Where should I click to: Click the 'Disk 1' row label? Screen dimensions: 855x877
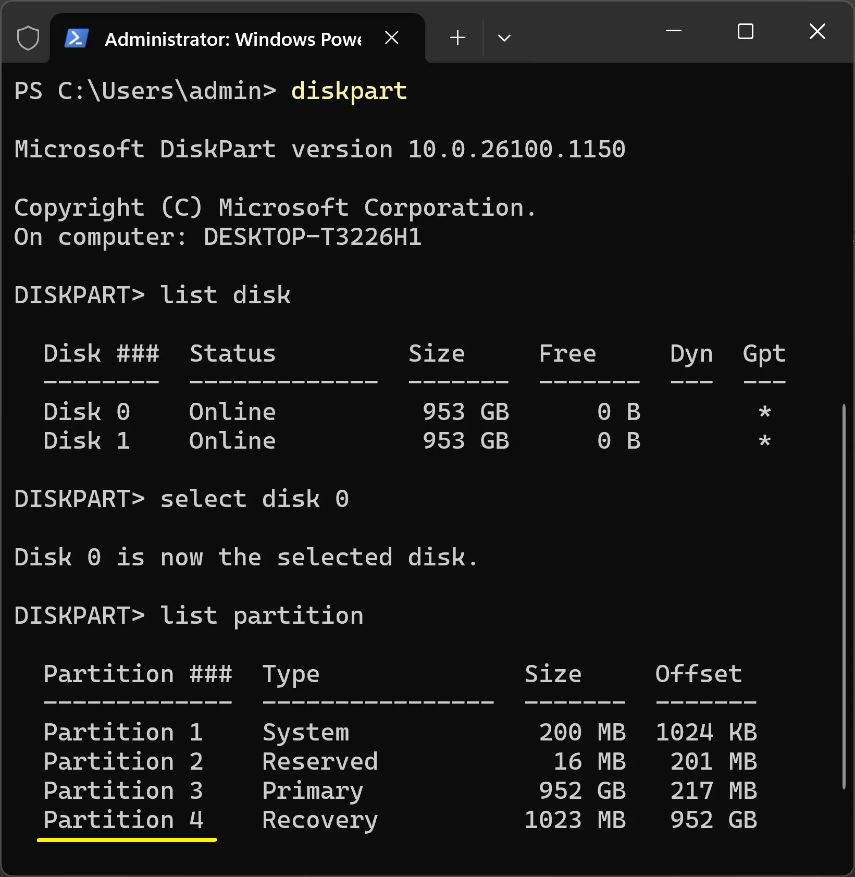click(86, 441)
